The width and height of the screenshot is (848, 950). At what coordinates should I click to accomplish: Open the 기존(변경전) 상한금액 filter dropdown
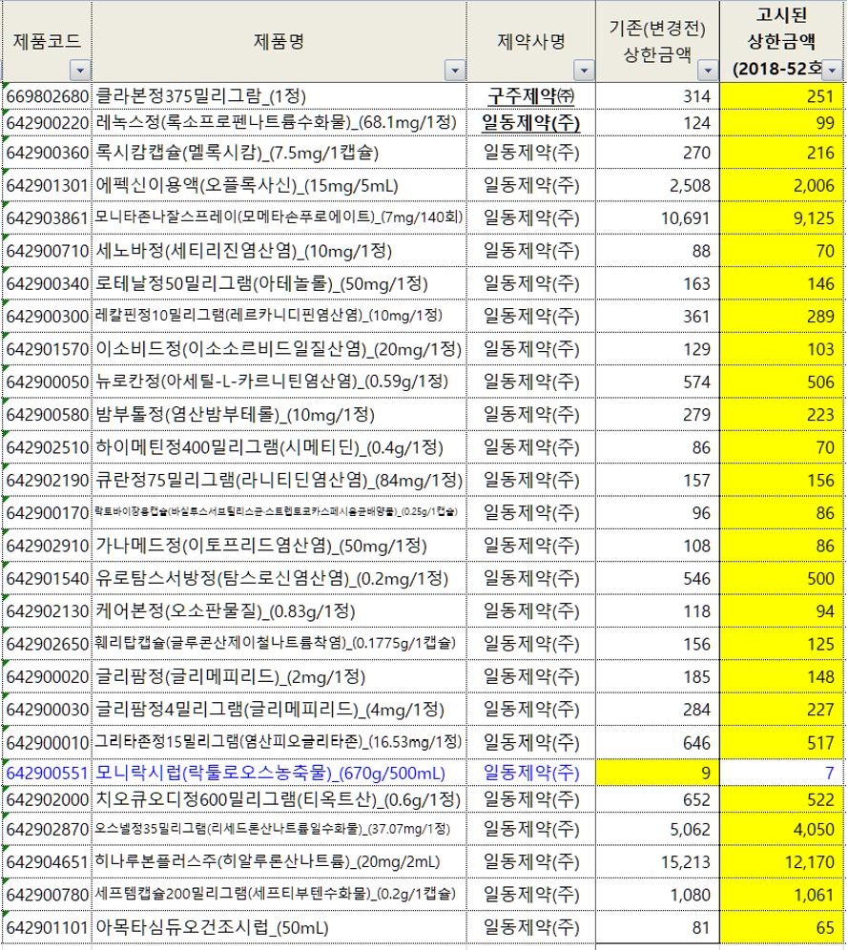(708, 71)
